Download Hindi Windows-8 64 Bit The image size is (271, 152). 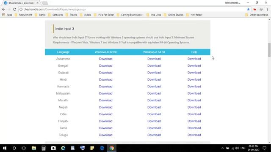(x=154, y=80)
